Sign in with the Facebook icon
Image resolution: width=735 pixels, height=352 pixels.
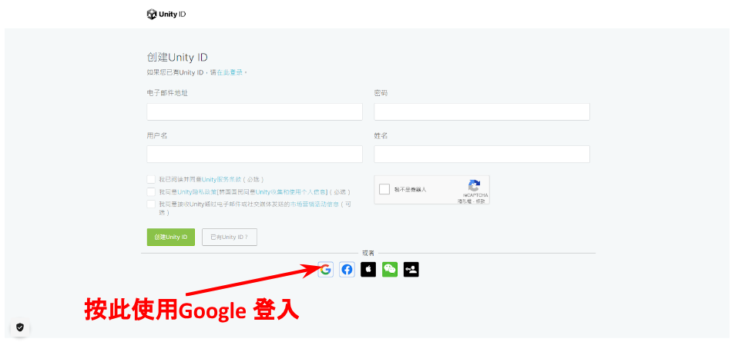pyautogui.click(x=347, y=269)
